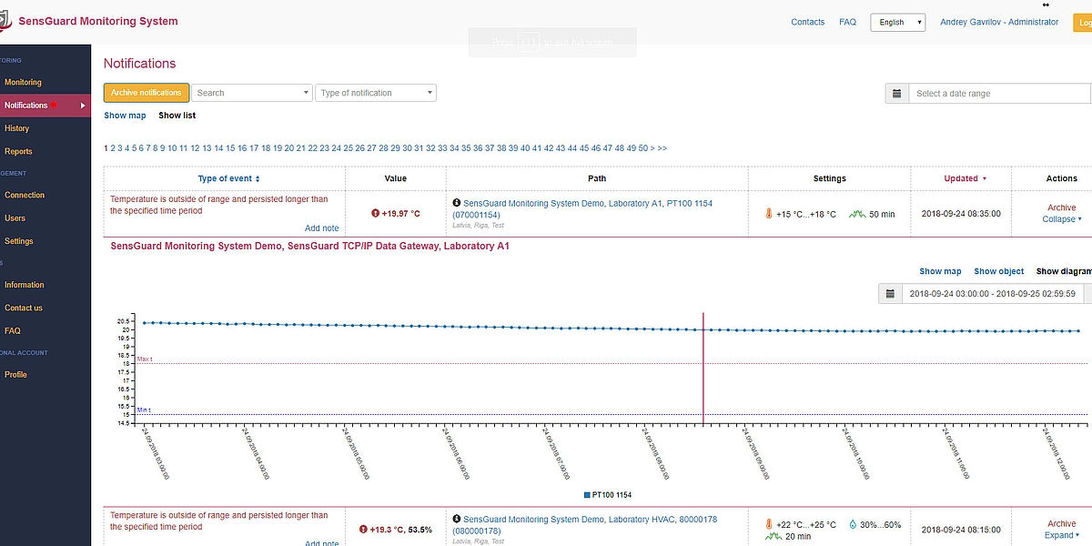Click the info icon before the Laboratory A1 path
Image resolution: width=1092 pixels, height=546 pixels.
[x=456, y=203]
